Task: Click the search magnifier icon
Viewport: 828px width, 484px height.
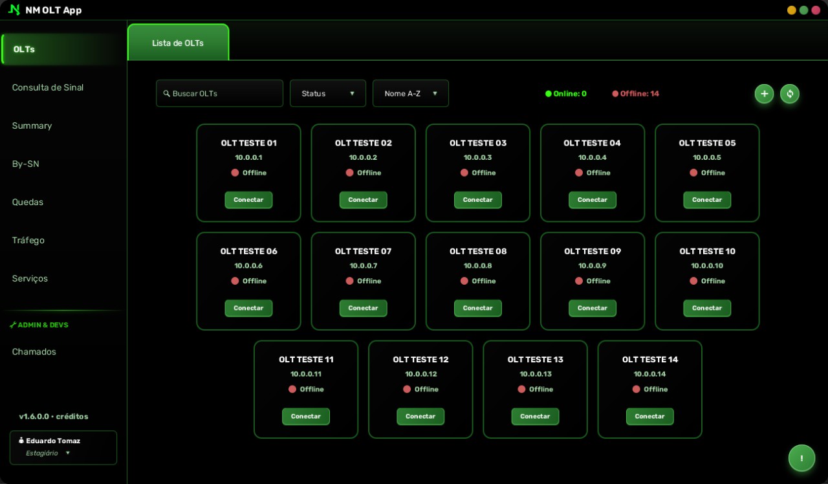Action: (x=167, y=93)
